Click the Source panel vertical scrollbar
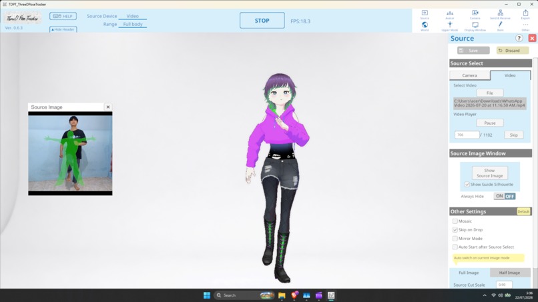The image size is (538, 302). click(x=535, y=165)
